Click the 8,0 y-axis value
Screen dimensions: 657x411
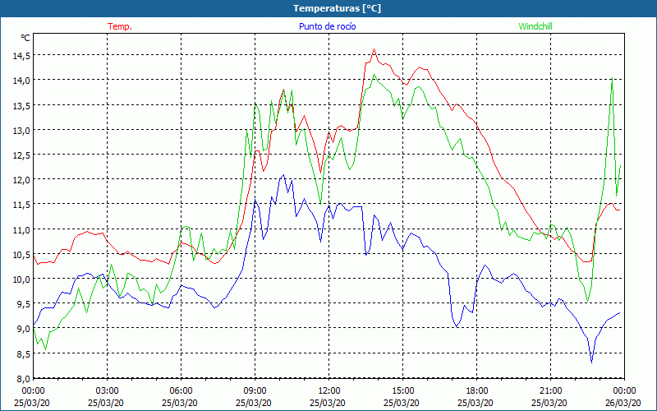click(24, 378)
